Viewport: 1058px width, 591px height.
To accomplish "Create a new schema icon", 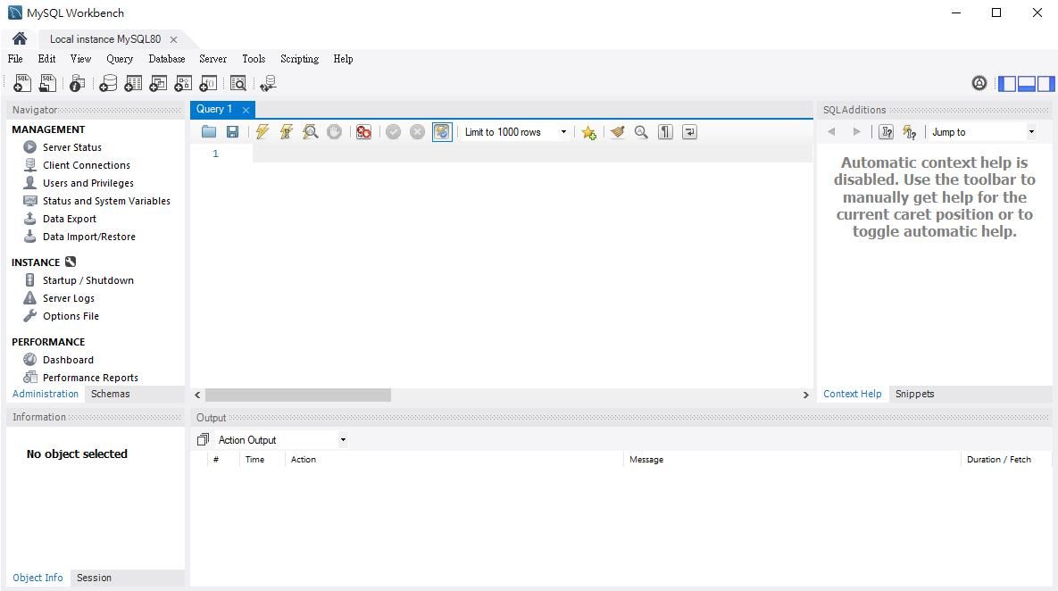I will tap(108, 83).
